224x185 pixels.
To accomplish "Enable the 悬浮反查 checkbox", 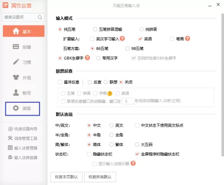I will (60, 82).
